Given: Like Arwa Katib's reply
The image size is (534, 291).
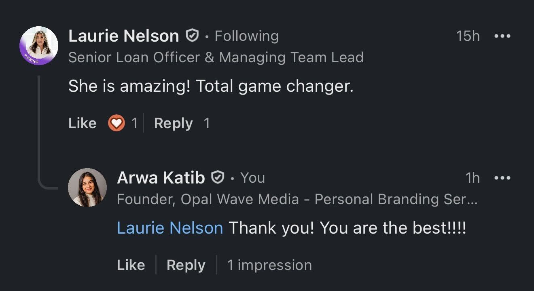Looking at the screenshot, I should coord(131,265).
